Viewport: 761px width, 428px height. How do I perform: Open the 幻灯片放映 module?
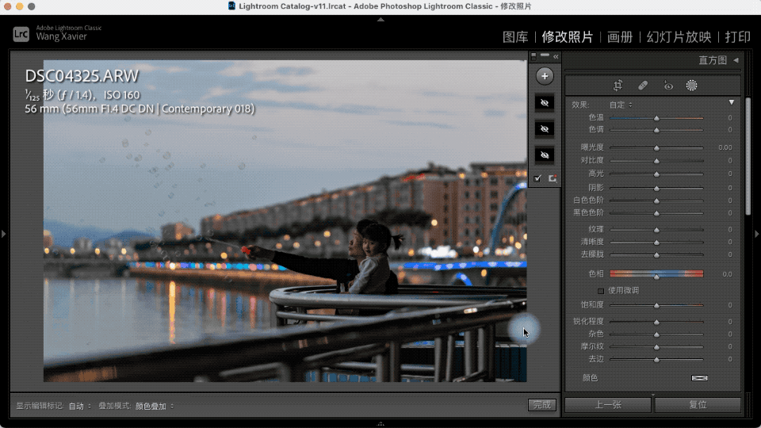coord(679,36)
